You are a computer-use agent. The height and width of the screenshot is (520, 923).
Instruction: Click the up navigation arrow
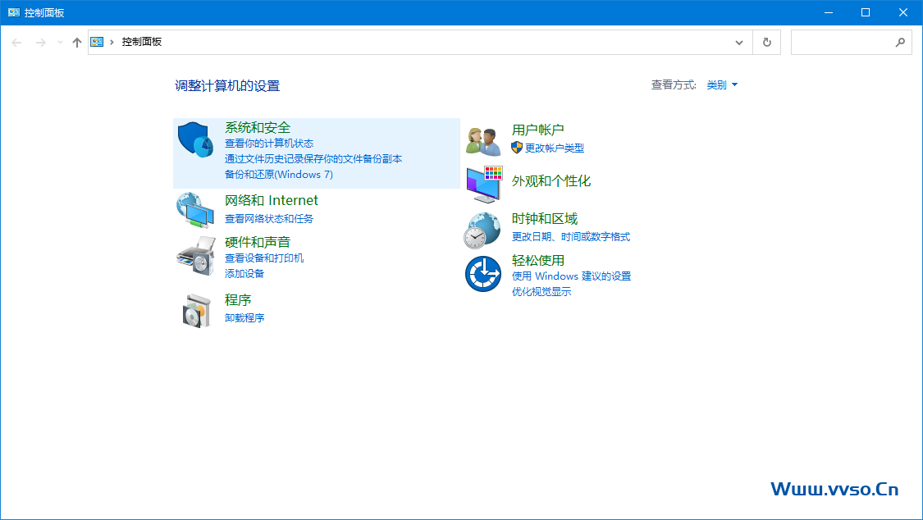[76, 42]
